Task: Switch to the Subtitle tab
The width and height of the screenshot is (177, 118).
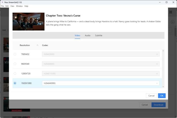Action: [x=99, y=36]
